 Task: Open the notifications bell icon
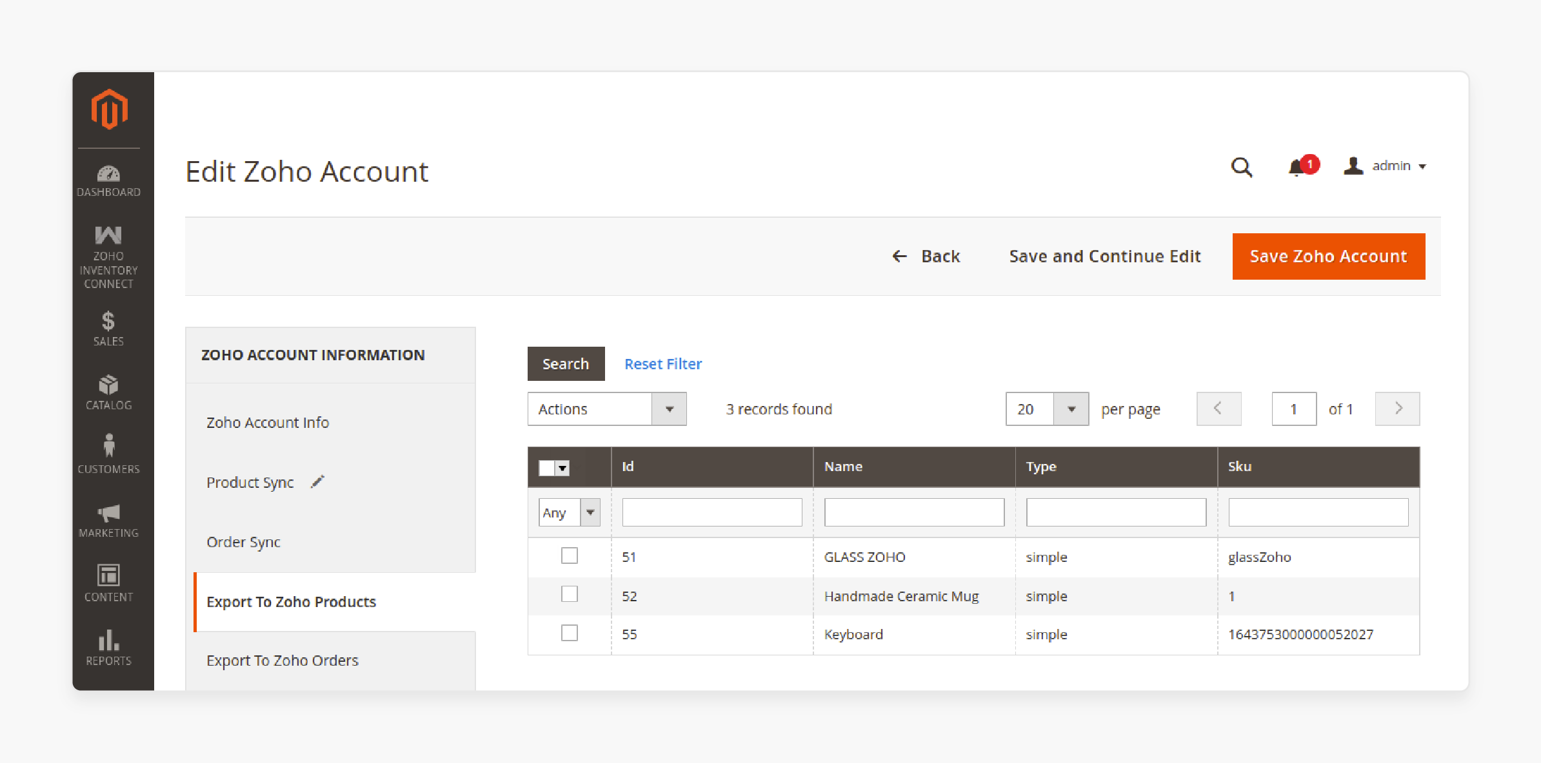[x=1297, y=168]
